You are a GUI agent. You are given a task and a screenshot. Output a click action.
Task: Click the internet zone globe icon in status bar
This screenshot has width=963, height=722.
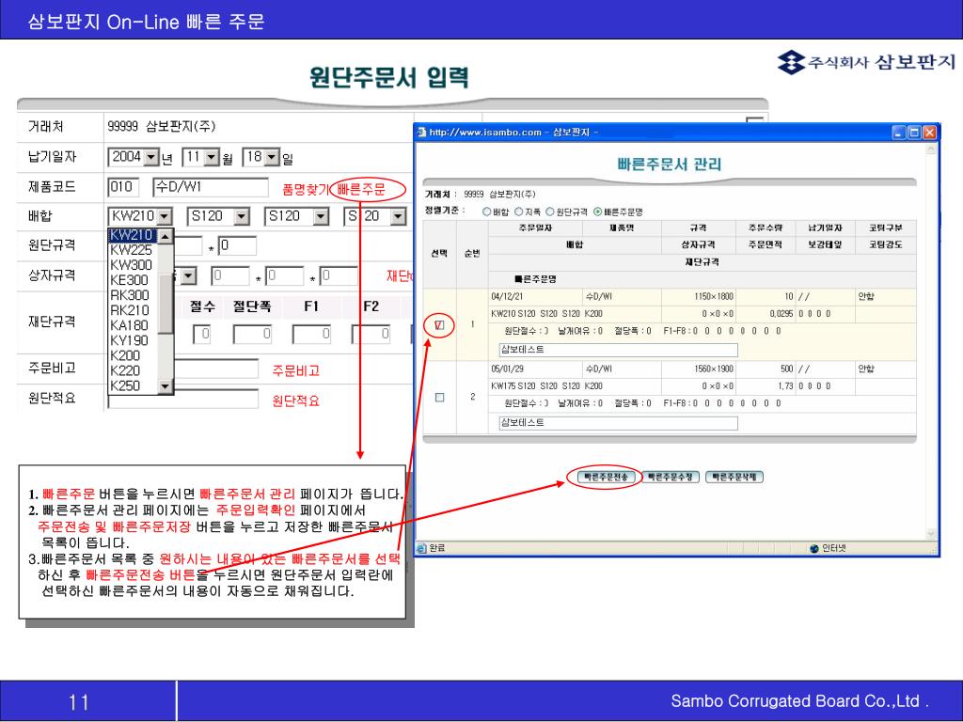(814, 548)
